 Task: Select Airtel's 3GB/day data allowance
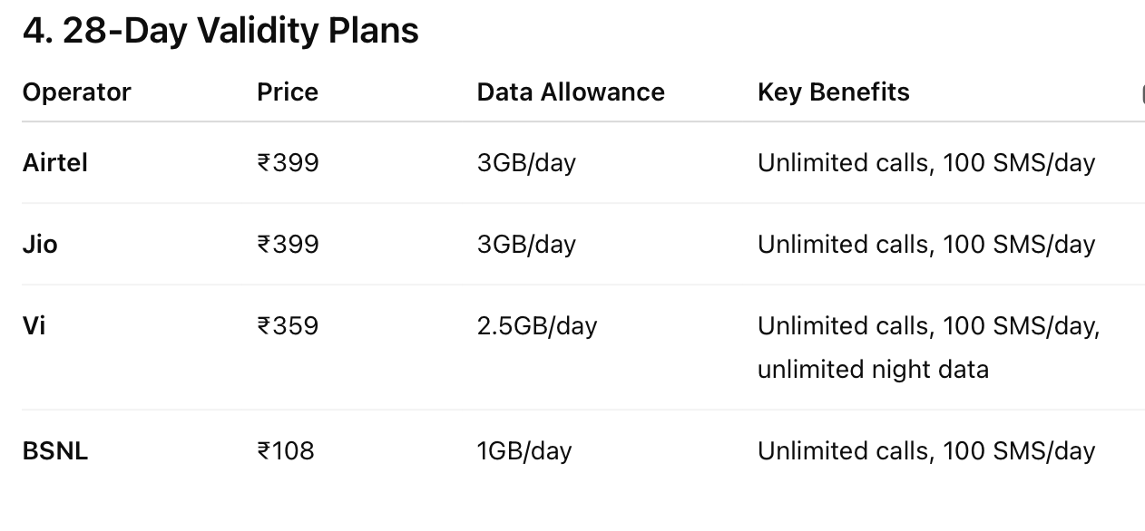pyautogui.click(x=526, y=163)
